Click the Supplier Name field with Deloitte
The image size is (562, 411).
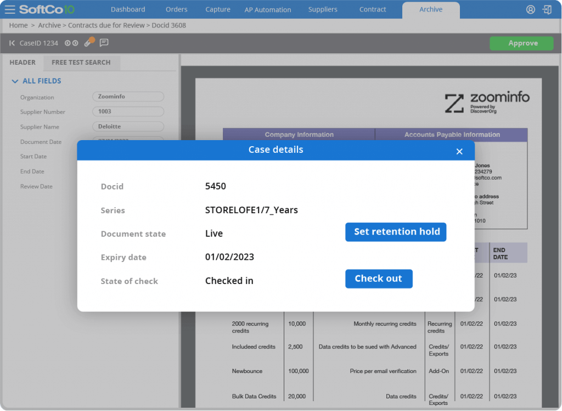[128, 126]
